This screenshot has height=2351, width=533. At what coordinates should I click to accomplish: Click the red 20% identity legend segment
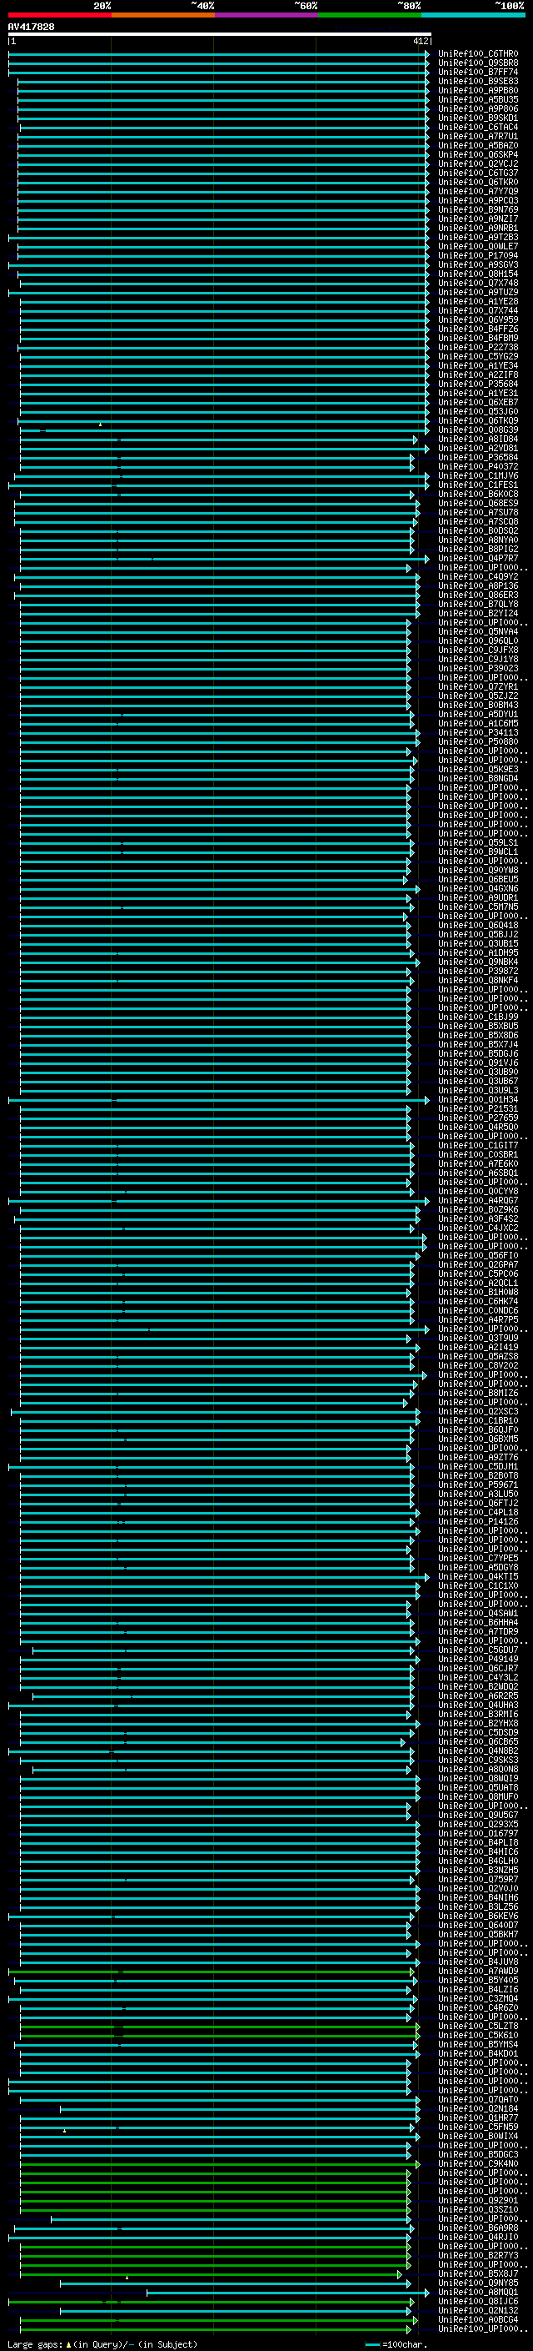point(59,15)
